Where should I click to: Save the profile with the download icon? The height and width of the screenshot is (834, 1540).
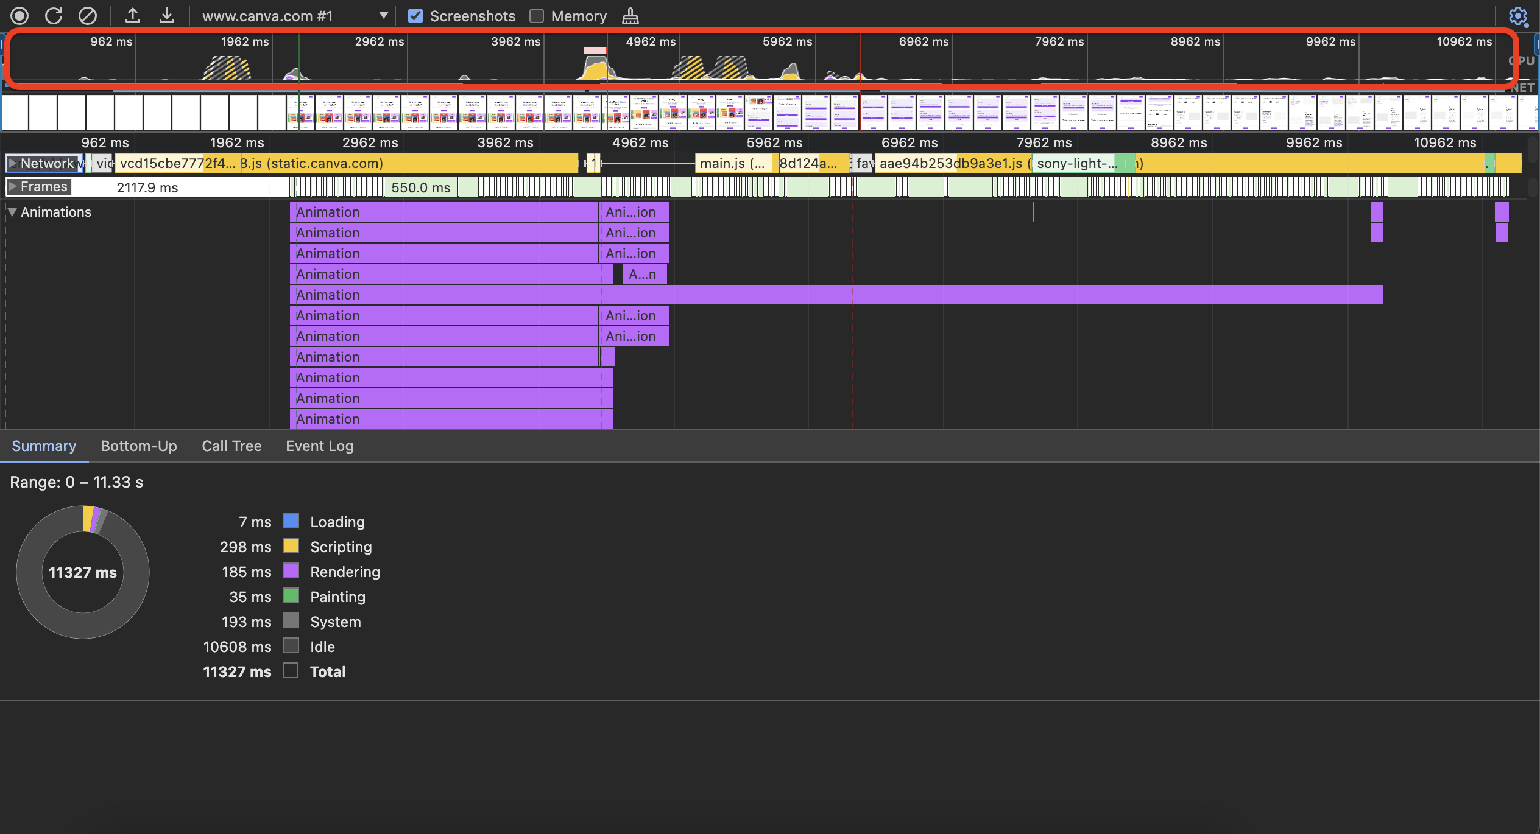(167, 16)
